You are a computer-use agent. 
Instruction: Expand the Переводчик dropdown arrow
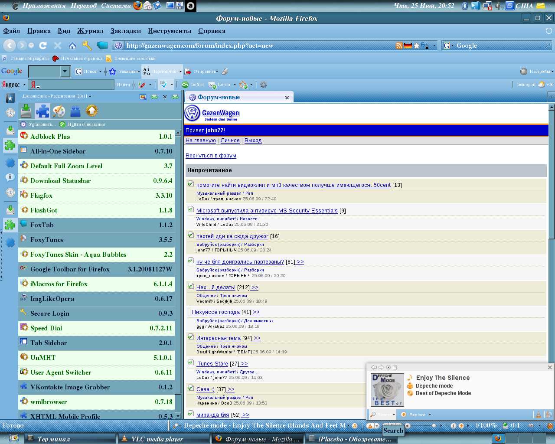(180, 72)
